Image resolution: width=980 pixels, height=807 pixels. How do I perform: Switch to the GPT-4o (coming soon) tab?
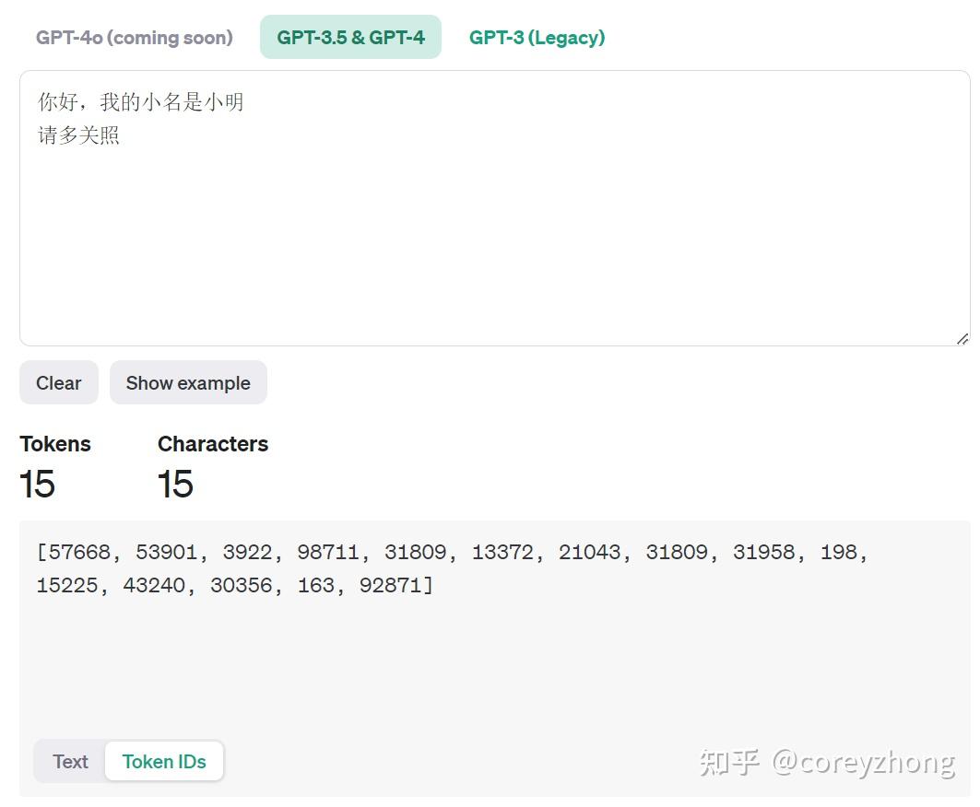click(x=135, y=38)
